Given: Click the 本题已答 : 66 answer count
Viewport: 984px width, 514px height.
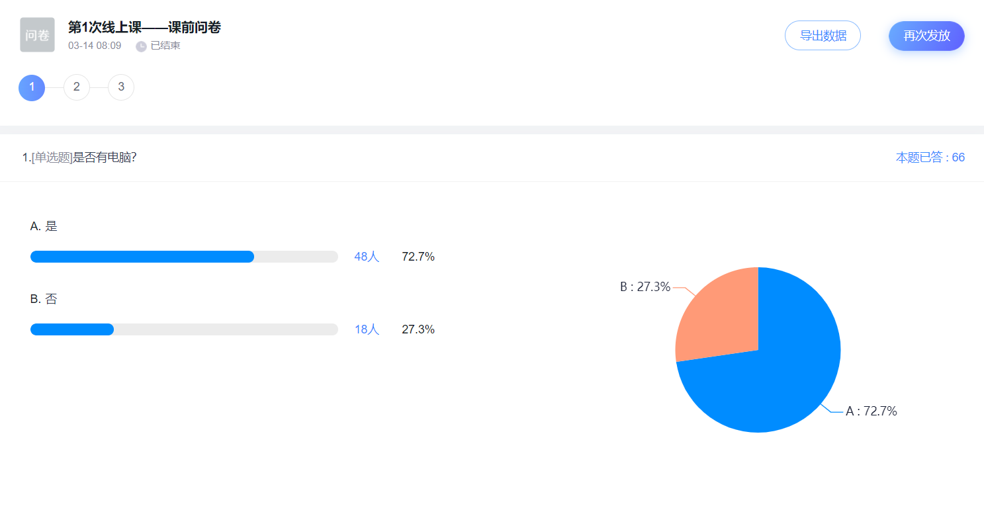Looking at the screenshot, I should click(x=930, y=157).
